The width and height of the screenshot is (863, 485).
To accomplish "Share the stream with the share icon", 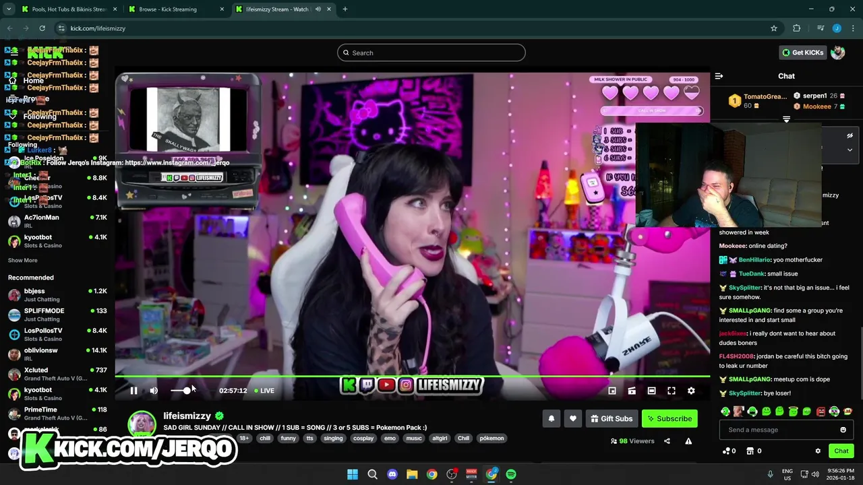I will point(667,441).
